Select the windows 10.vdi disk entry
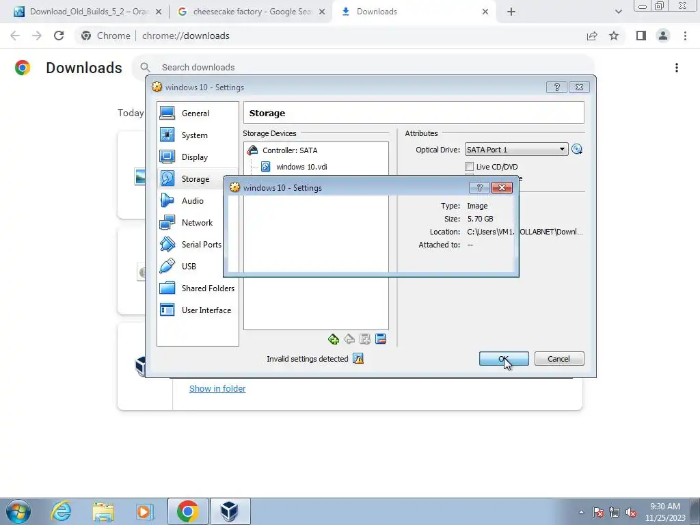 (301, 167)
